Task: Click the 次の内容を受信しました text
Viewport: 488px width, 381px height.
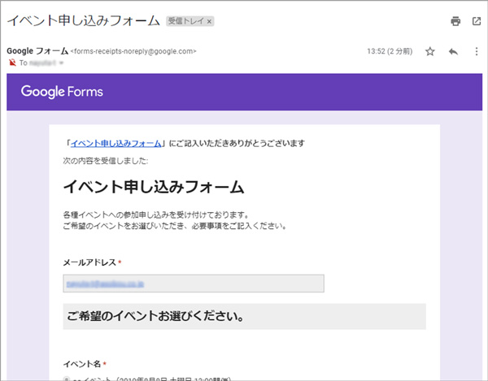Action: click(106, 161)
